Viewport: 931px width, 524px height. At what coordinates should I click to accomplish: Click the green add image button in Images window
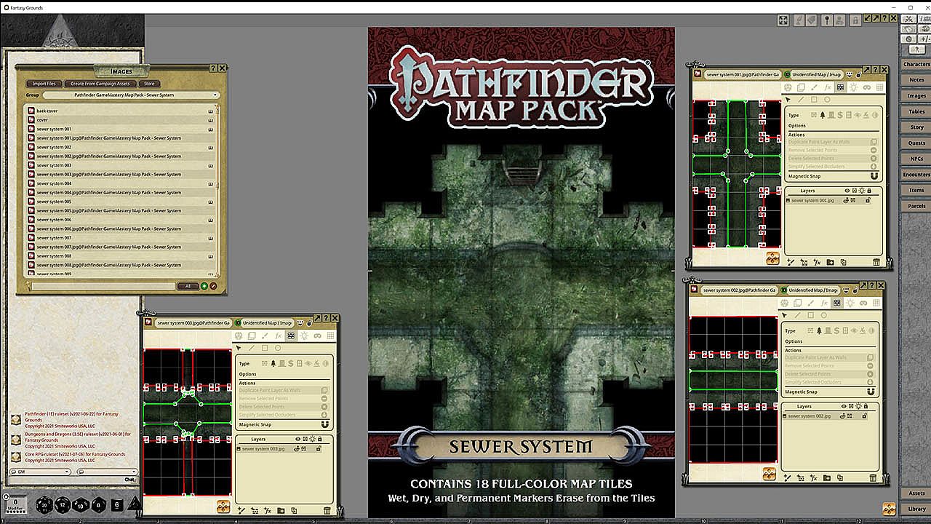[x=204, y=286]
